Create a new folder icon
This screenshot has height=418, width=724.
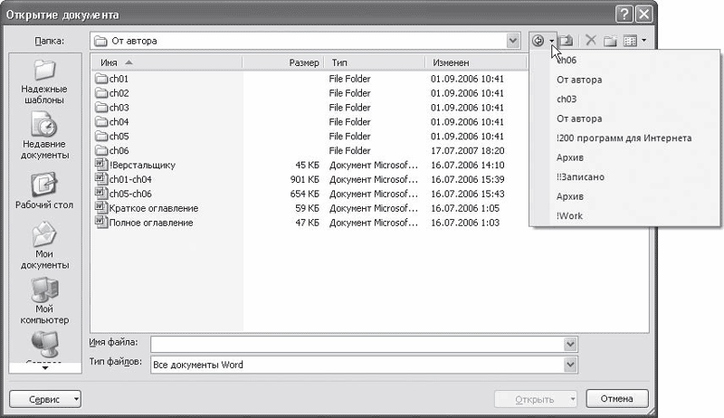(x=610, y=41)
